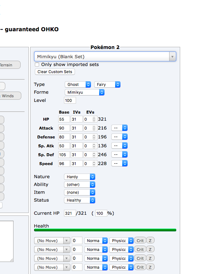Click the first move base power field

(x=77, y=241)
